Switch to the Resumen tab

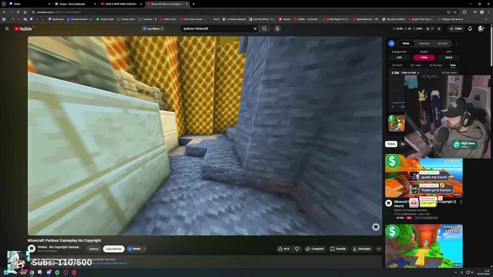(424, 43)
